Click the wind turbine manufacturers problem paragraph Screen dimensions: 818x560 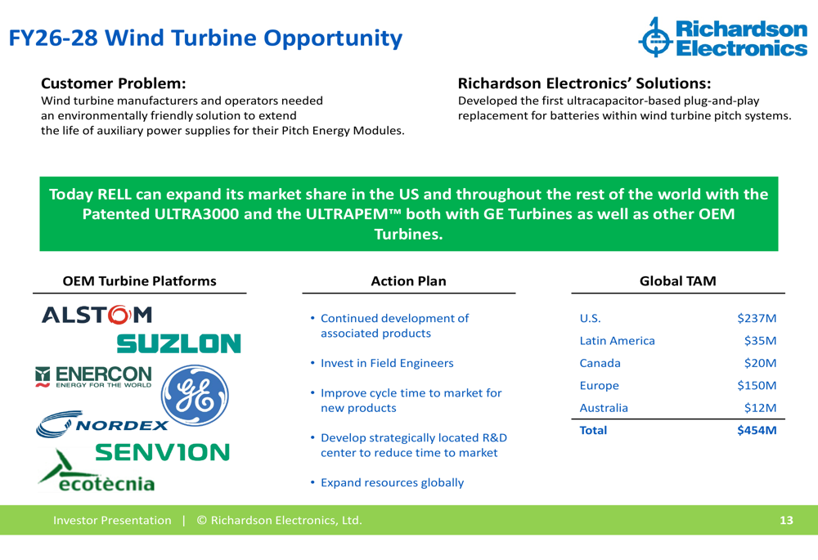coord(222,116)
